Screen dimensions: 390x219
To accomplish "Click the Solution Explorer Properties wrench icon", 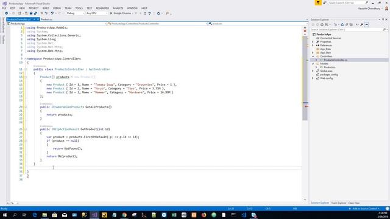I will point(361,24).
